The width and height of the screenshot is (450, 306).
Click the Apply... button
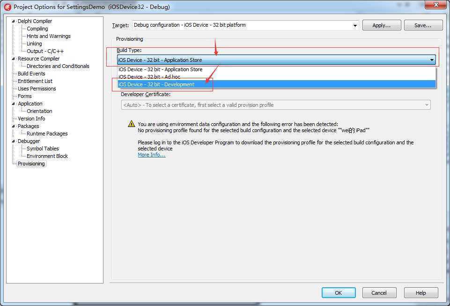click(382, 25)
